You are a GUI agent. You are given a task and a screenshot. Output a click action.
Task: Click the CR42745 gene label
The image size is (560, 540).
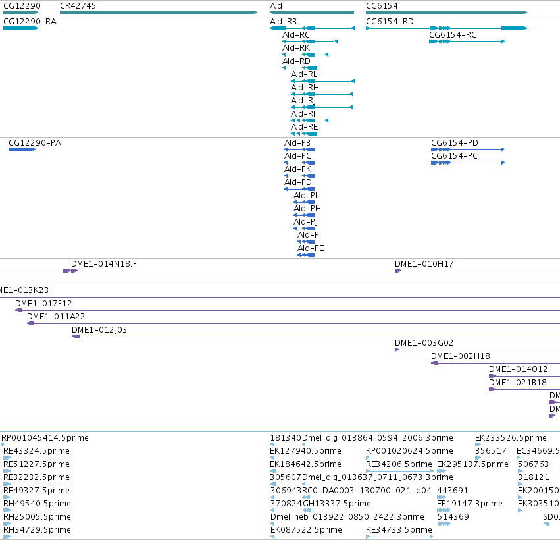click(78, 6)
